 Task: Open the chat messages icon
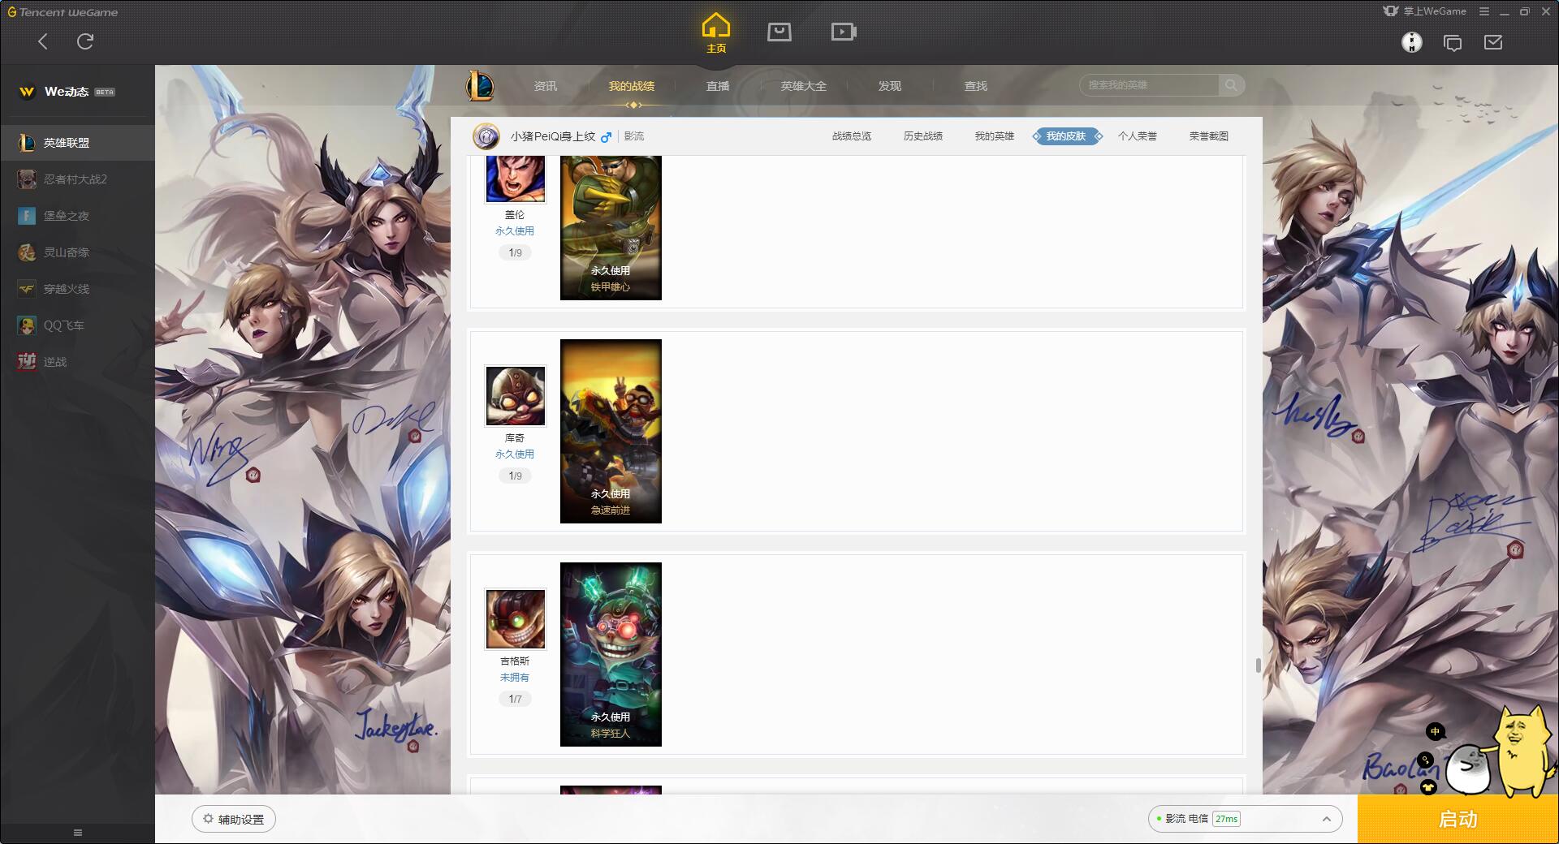tap(1453, 42)
